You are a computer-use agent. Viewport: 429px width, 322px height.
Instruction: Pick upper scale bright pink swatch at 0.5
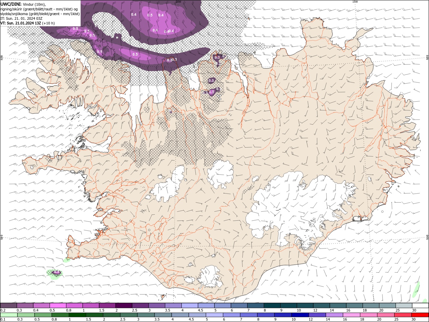[x=58, y=306]
